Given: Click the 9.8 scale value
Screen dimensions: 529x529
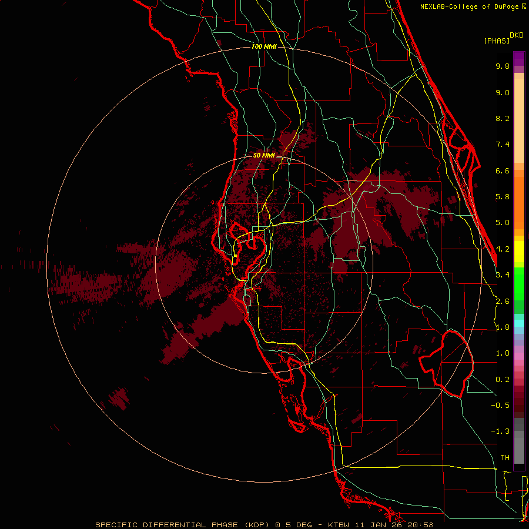Looking at the screenshot, I should [x=503, y=66].
